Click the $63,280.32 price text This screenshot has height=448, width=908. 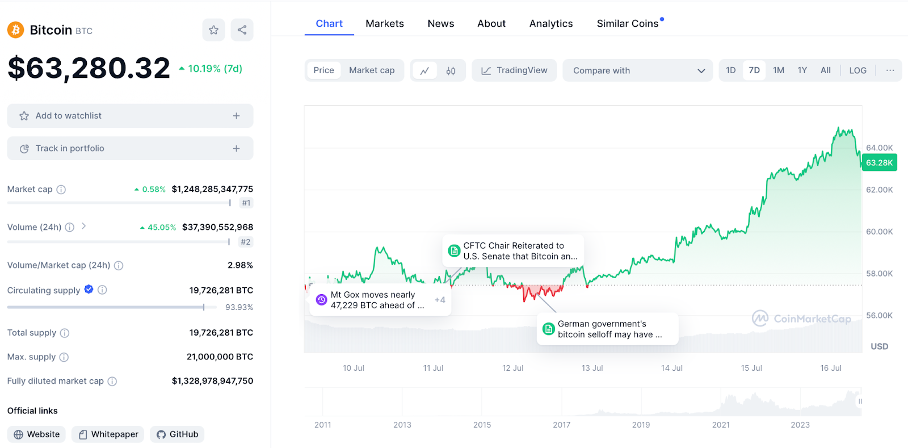[x=89, y=69]
